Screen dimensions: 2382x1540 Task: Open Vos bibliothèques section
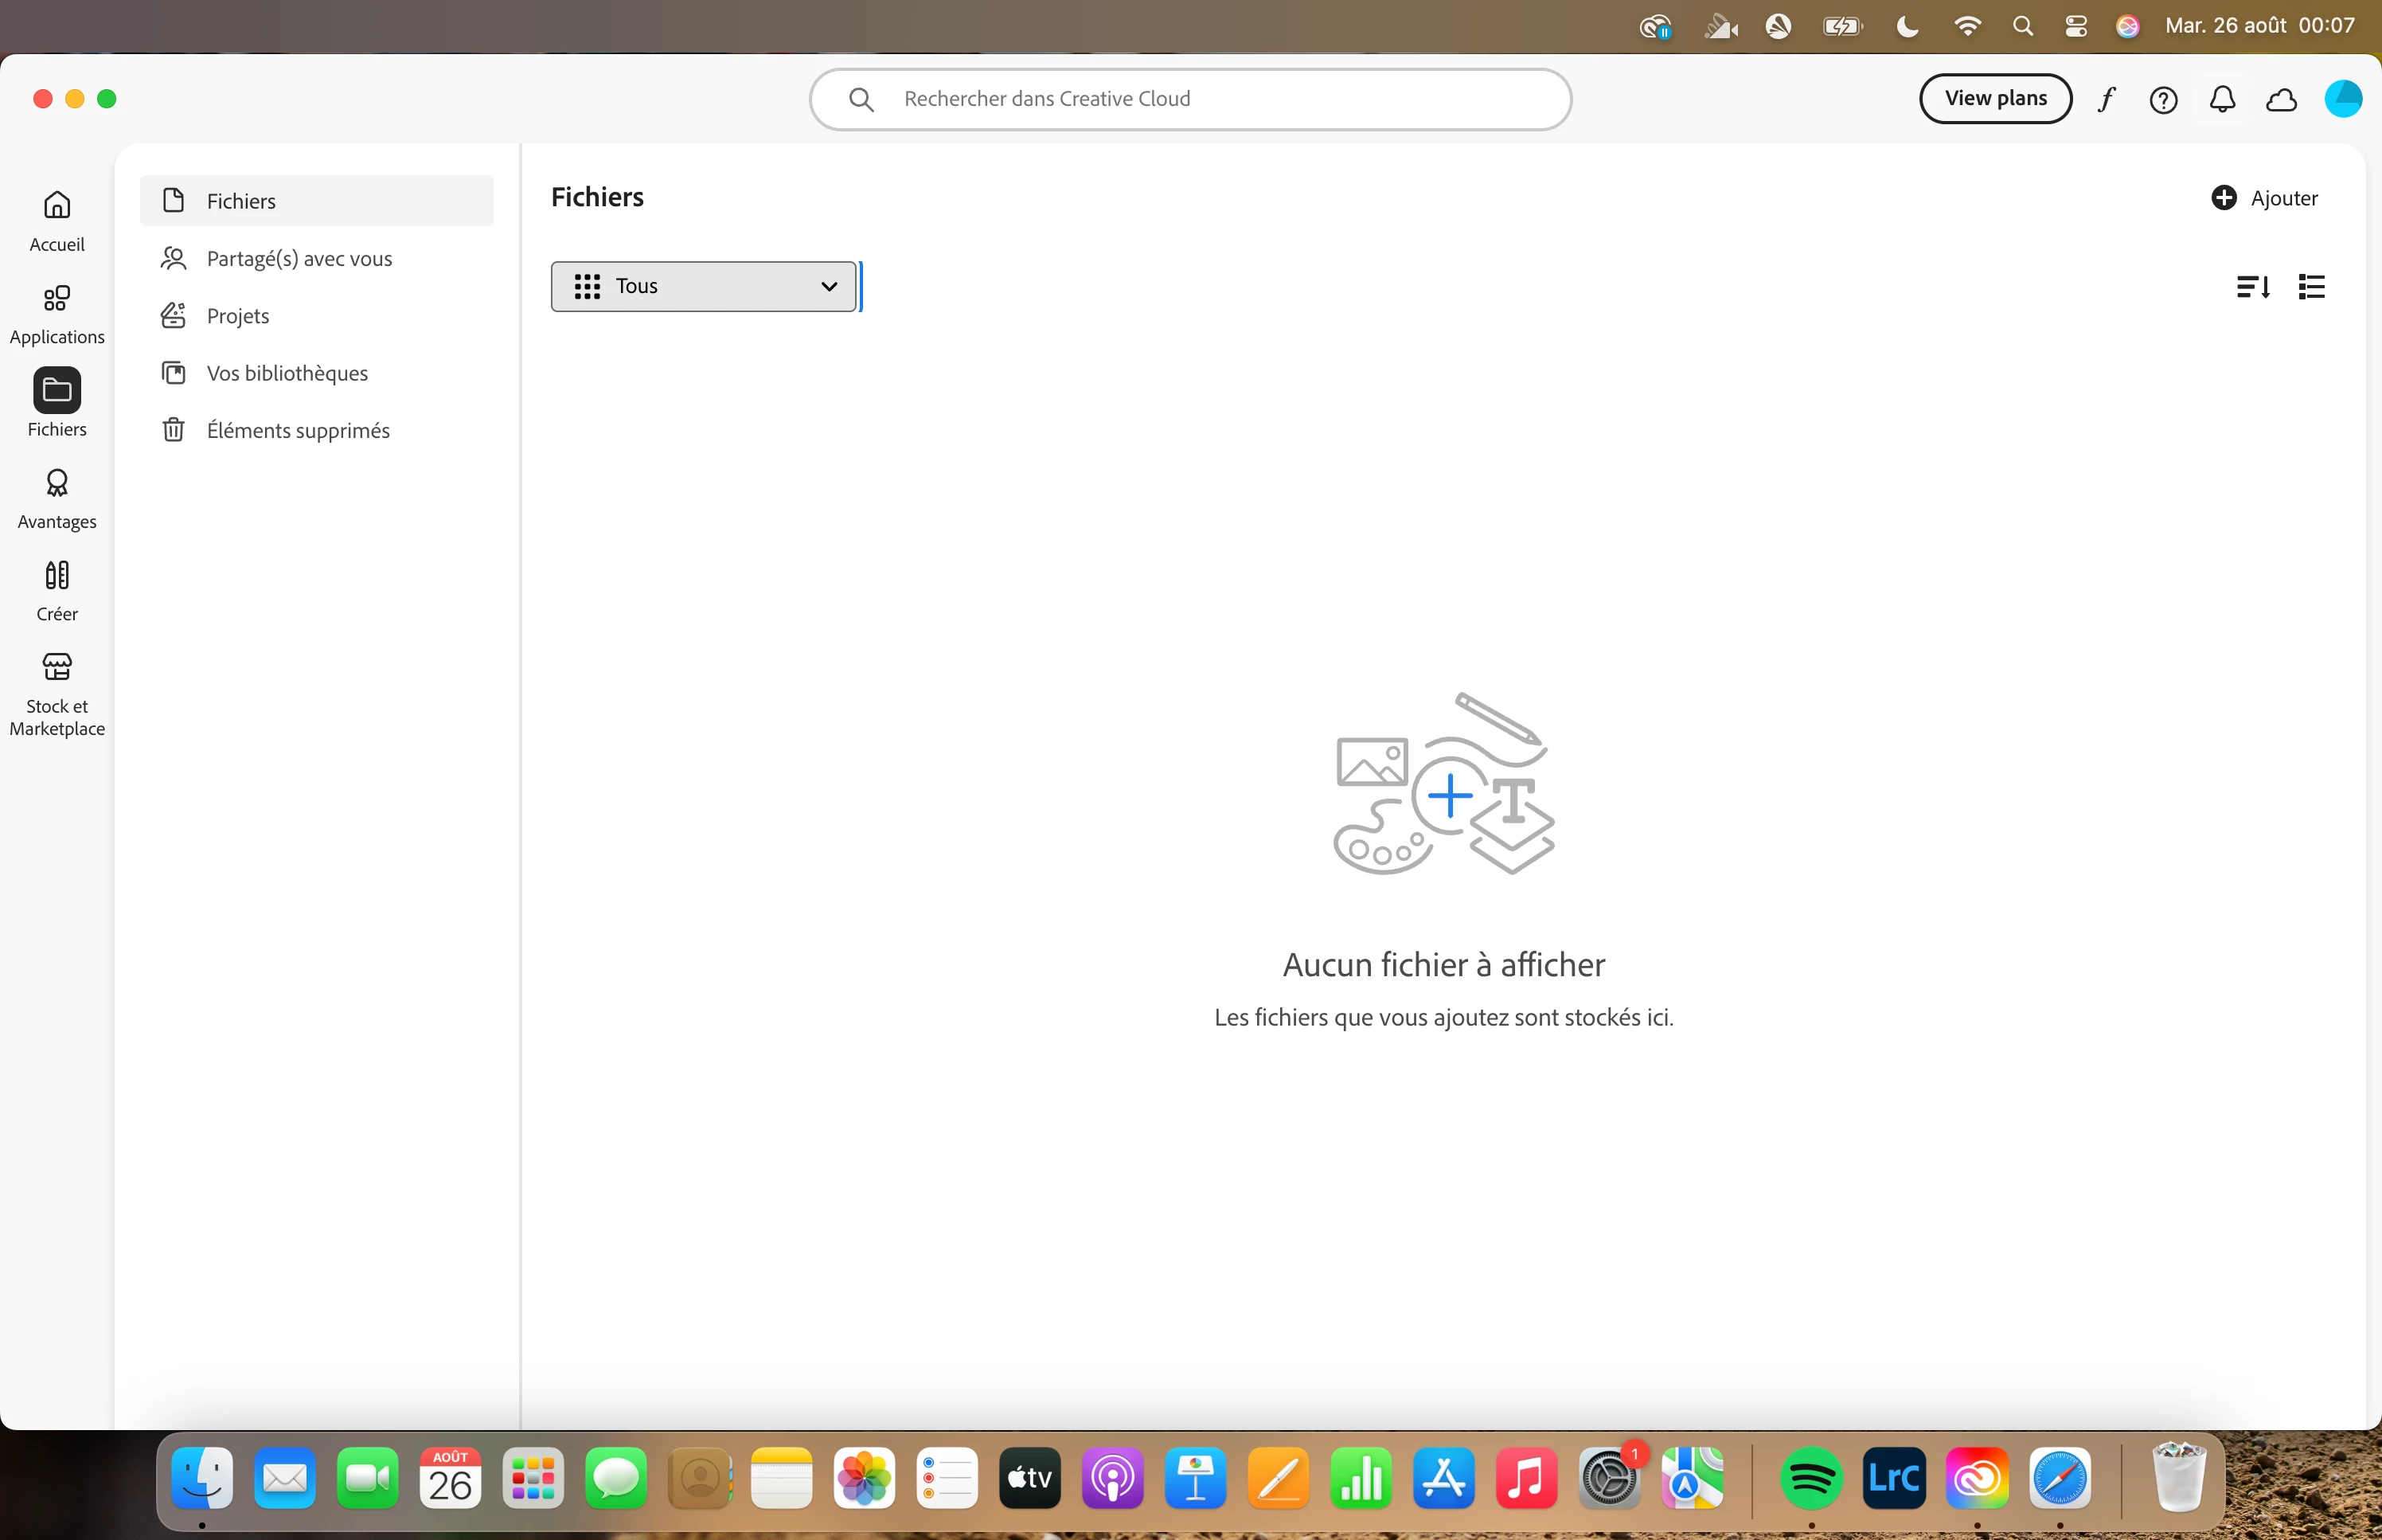287,374
